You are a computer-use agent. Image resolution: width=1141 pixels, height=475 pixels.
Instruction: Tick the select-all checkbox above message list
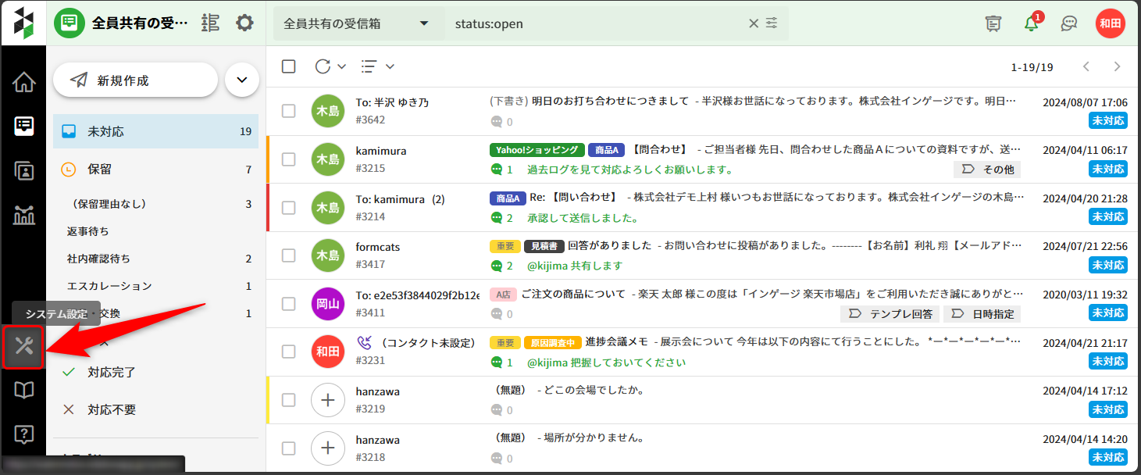(x=289, y=66)
